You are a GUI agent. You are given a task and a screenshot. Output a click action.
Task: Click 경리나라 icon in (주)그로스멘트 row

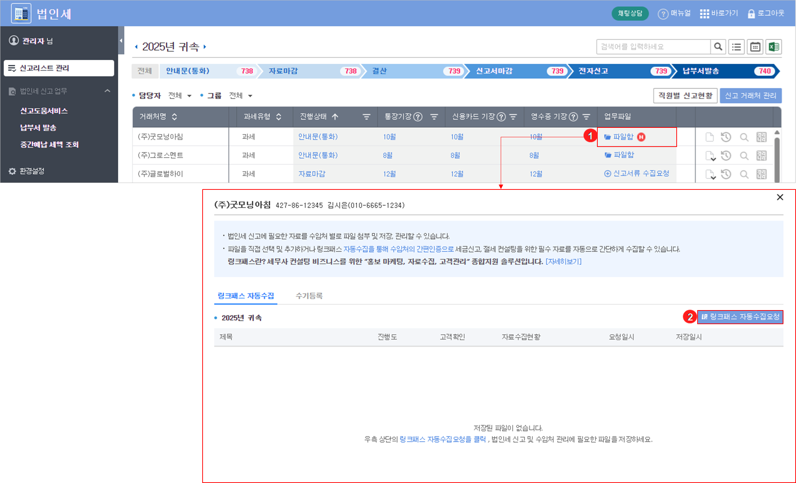761,156
